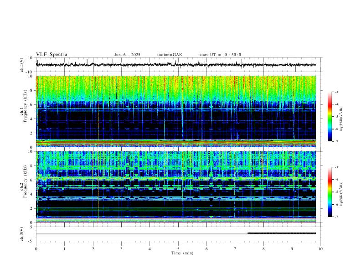Click the ch.1 PSD color bar
This screenshot has width=361, height=279.
[x=330, y=117]
